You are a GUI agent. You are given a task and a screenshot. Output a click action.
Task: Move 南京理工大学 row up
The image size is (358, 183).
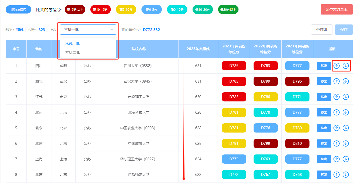pos(337,97)
